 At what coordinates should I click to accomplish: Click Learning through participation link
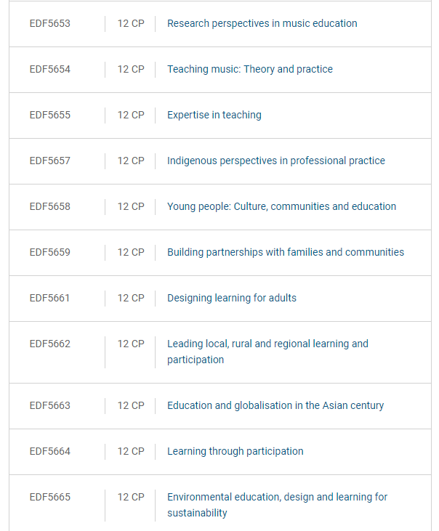pyautogui.click(x=235, y=451)
